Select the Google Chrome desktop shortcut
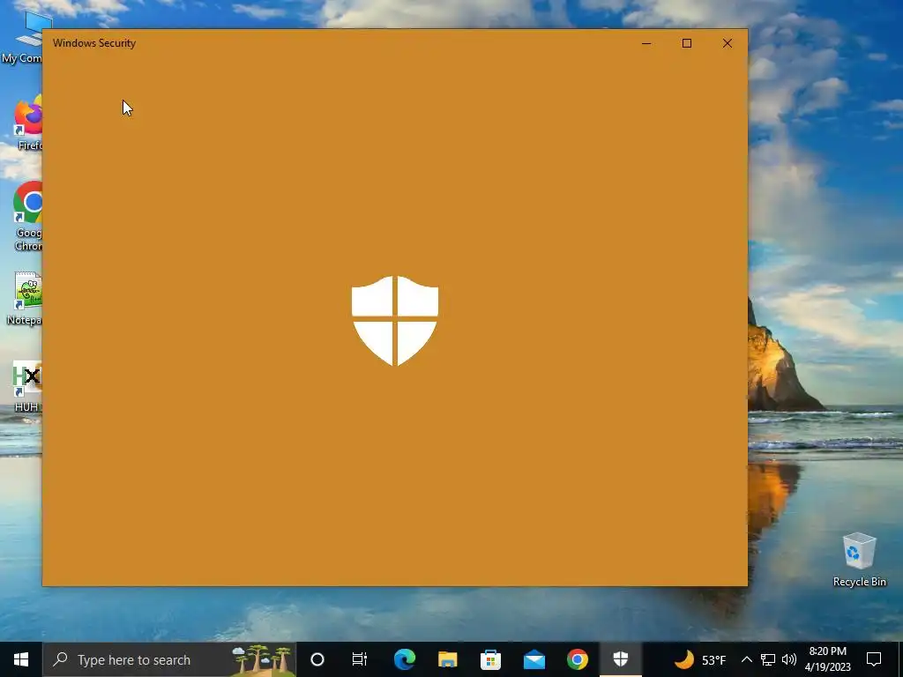 tap(26, 216)
